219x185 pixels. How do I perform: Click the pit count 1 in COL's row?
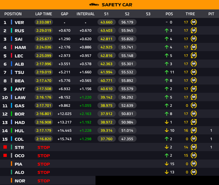(211, 139)
